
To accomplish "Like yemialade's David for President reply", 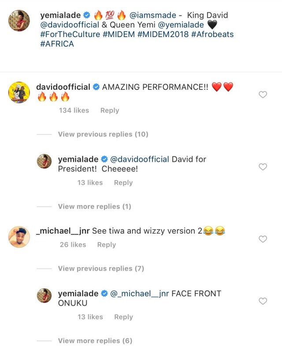I will [263, 167].
